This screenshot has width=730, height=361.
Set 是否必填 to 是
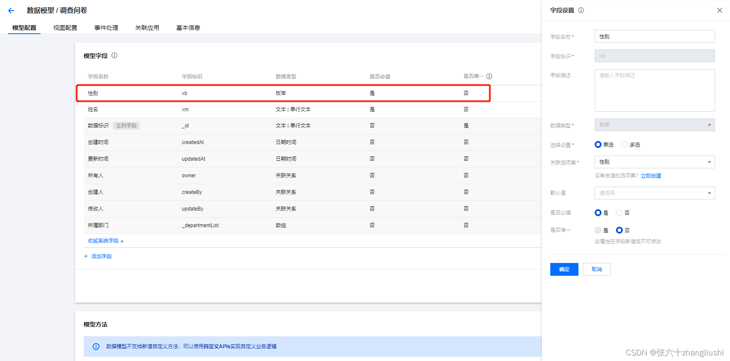[x=598, y=213]
